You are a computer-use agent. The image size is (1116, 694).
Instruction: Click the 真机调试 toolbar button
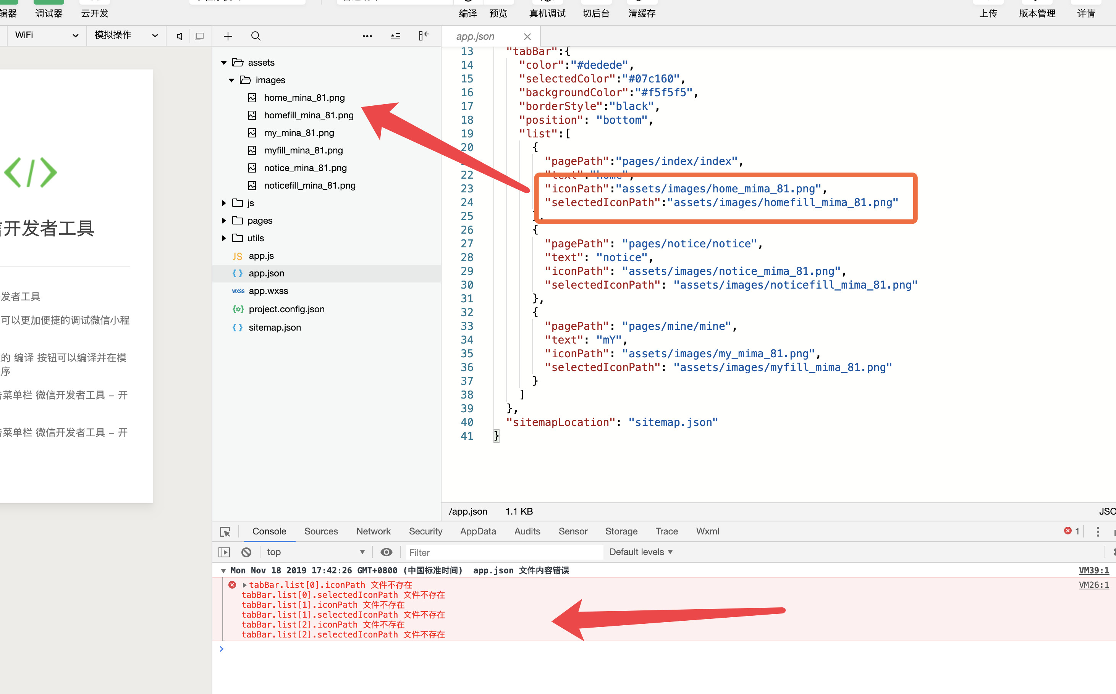tap(547, 13)
